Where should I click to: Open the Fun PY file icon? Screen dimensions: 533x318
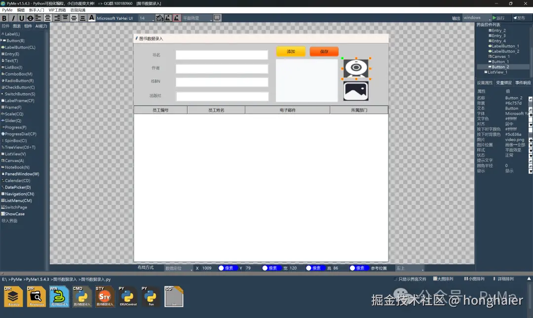pyautogui.click(x=151, y=297)
